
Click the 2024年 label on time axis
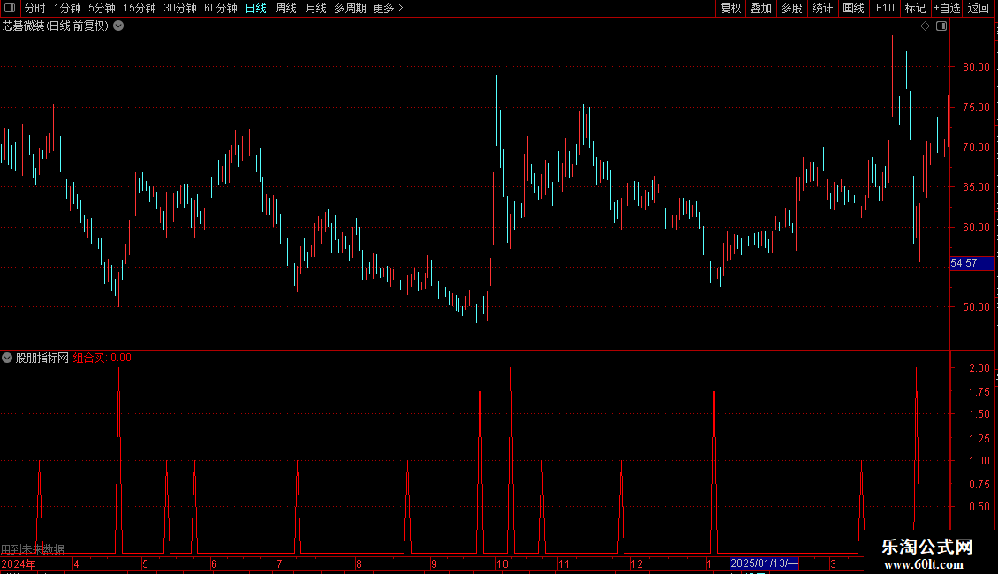coord(19,563)
